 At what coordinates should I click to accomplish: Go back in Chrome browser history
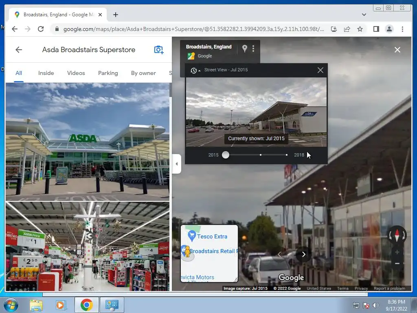(15, 29)
